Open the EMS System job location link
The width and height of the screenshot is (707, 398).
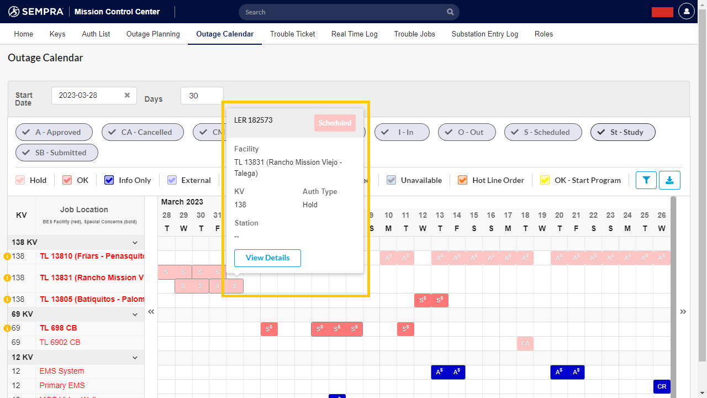[62, 371]
